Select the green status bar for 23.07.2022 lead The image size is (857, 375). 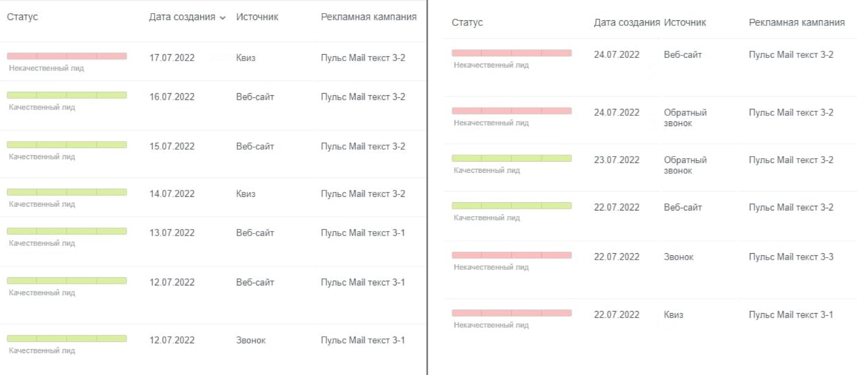(x=512, y=158)
